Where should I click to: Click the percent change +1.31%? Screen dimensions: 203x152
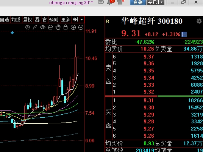(171, 34)
